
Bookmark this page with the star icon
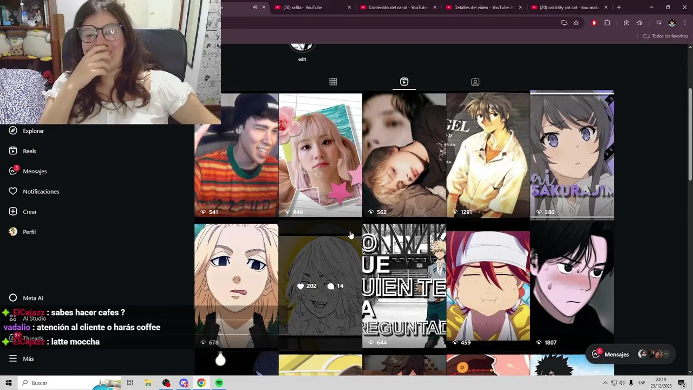(x=576, y=23)
